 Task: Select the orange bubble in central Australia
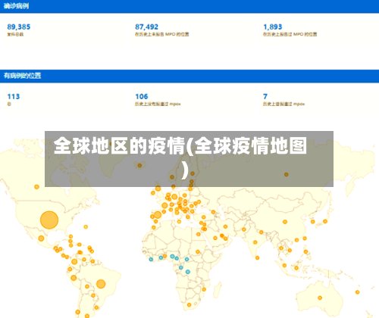click(x=320, y=298)
